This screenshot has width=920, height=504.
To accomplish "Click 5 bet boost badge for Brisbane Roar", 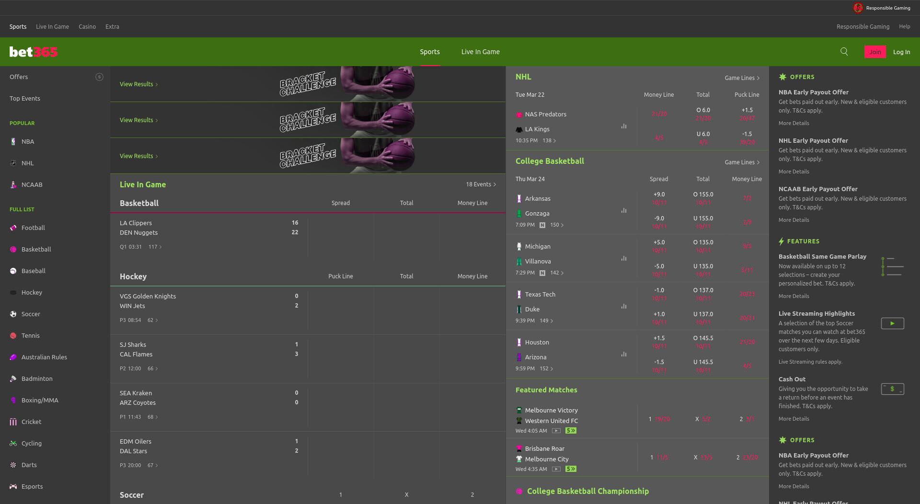I will pyautogui.click(x=571, y=469).
